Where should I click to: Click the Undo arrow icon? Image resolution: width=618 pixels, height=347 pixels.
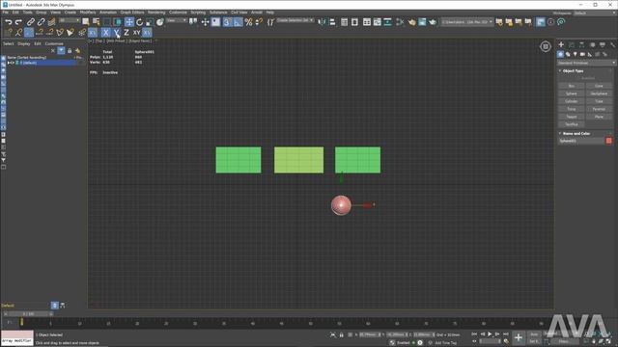(x=9, y=22)
